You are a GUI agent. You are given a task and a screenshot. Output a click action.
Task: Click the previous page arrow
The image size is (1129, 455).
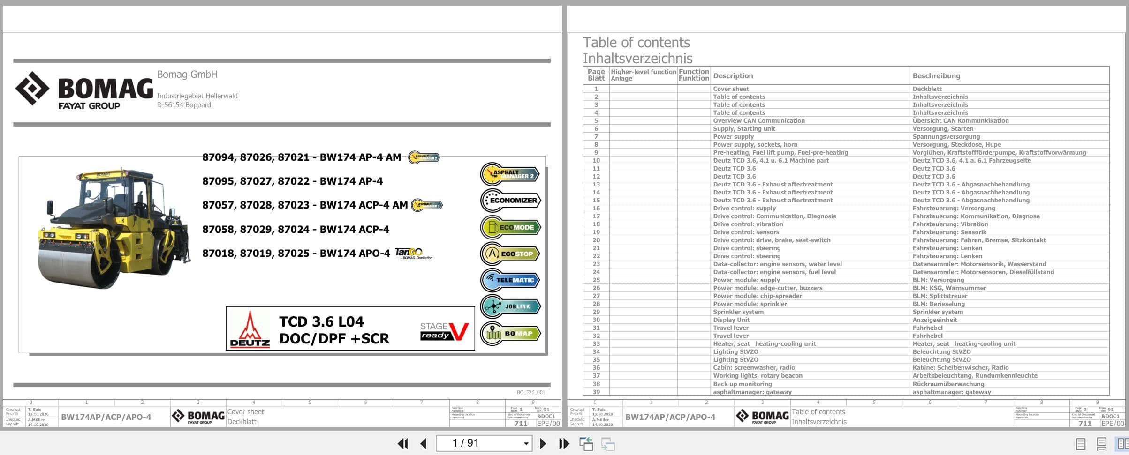[424, 443]
